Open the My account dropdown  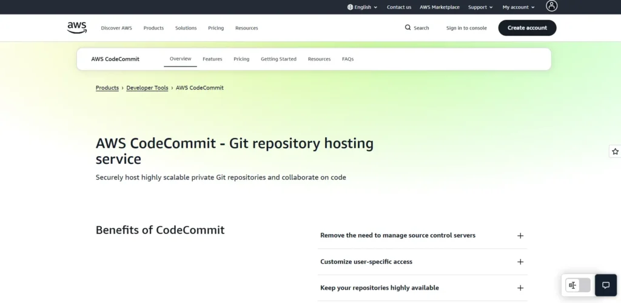pyautogui.click(x=519, y=7)
